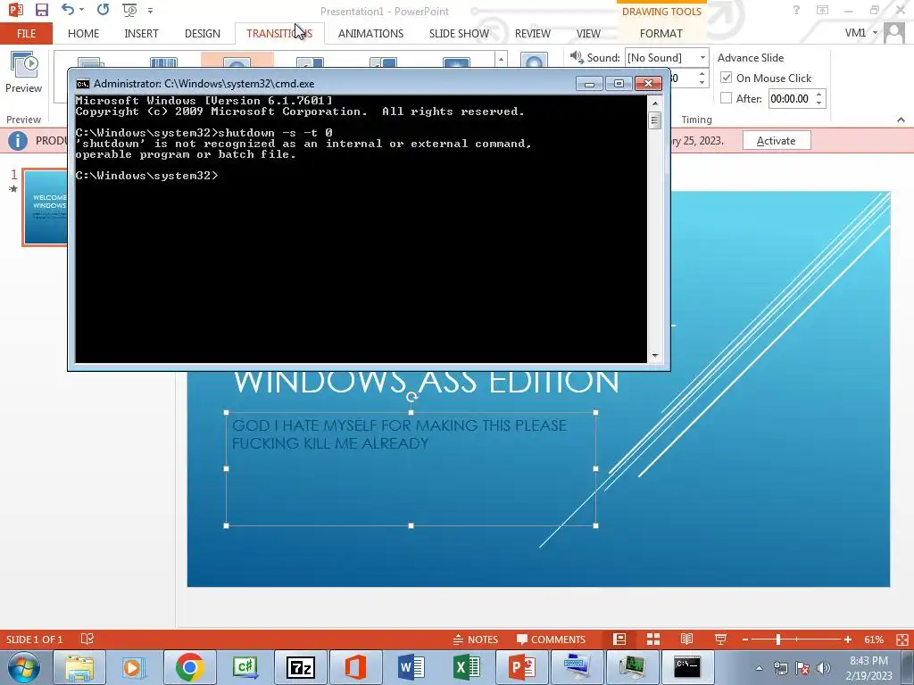Open the Windows Start menu orb
This screenshot has height=685, width=914.
coord(23,667)
